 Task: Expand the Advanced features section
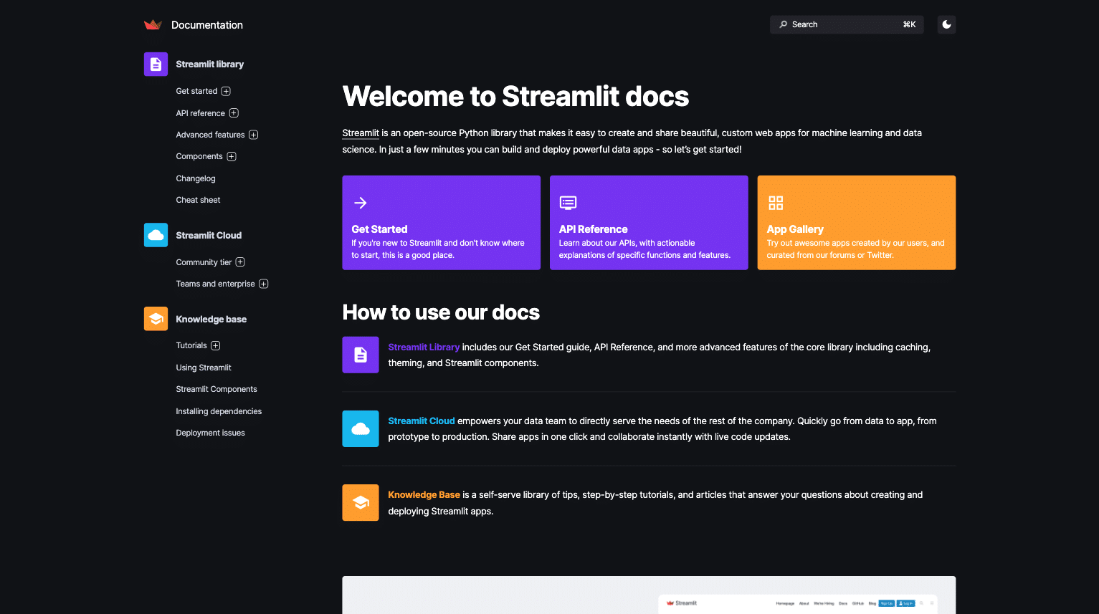coord(253,135)
